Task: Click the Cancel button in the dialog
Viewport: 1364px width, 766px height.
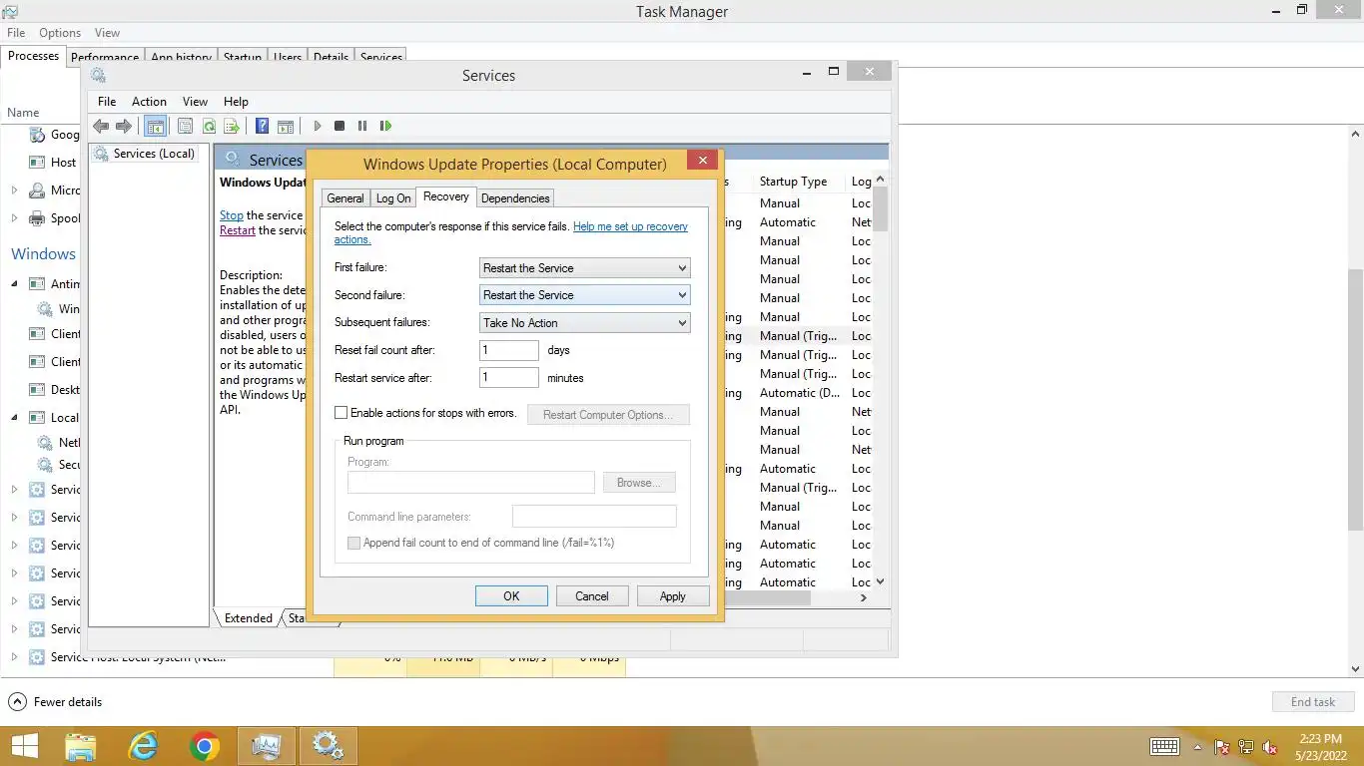Action: [x=591, y=595]
